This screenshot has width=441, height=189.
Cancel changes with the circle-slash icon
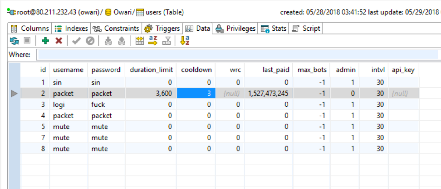point(90,41)
